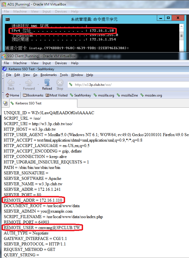Select the Kerberos SSO Test tab
The height and width of the screenshot is (258, 189).
43,103
